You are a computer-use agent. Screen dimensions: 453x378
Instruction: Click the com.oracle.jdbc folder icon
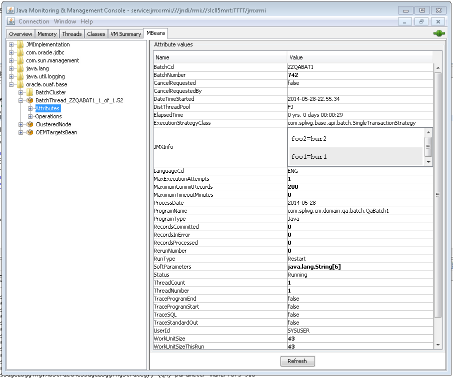click(20, 52)
